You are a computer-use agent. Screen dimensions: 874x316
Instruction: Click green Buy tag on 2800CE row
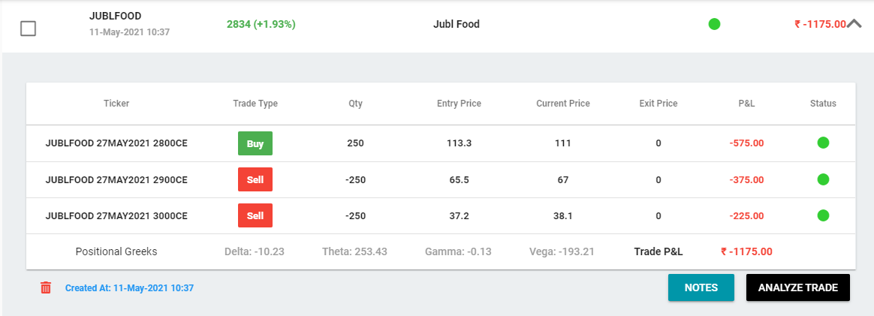pos(255,143)
